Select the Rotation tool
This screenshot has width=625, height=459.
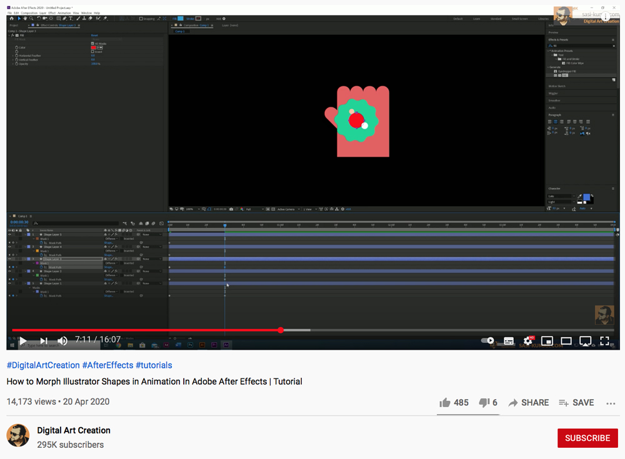[x=39, y=19]
